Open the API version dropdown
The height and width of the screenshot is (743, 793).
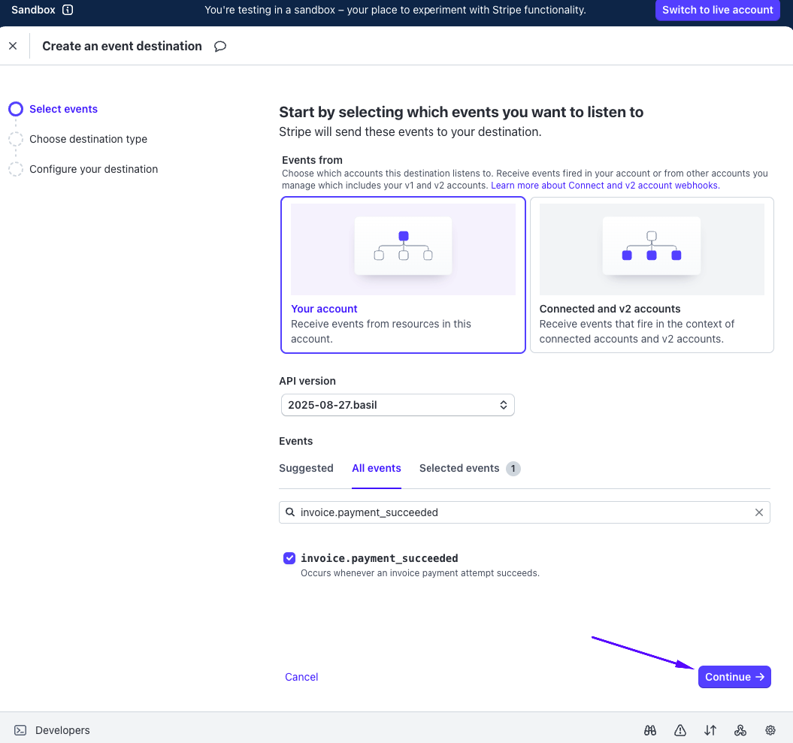[x=398, y=405]
